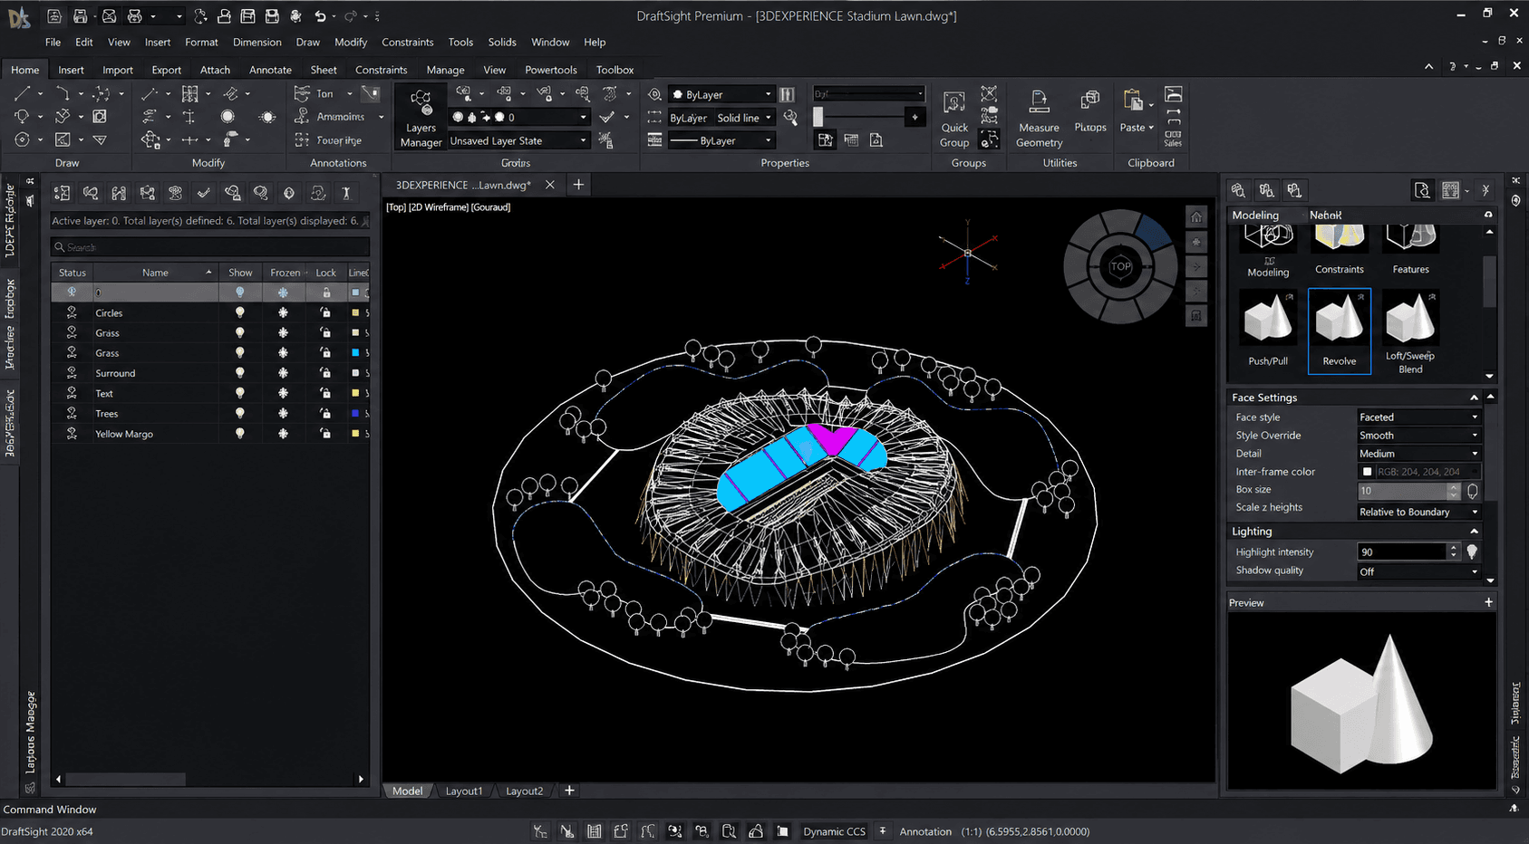The image size is (1529, 844).
Task: Click the Home view icon in viewport
Action: pos(1196,217)
